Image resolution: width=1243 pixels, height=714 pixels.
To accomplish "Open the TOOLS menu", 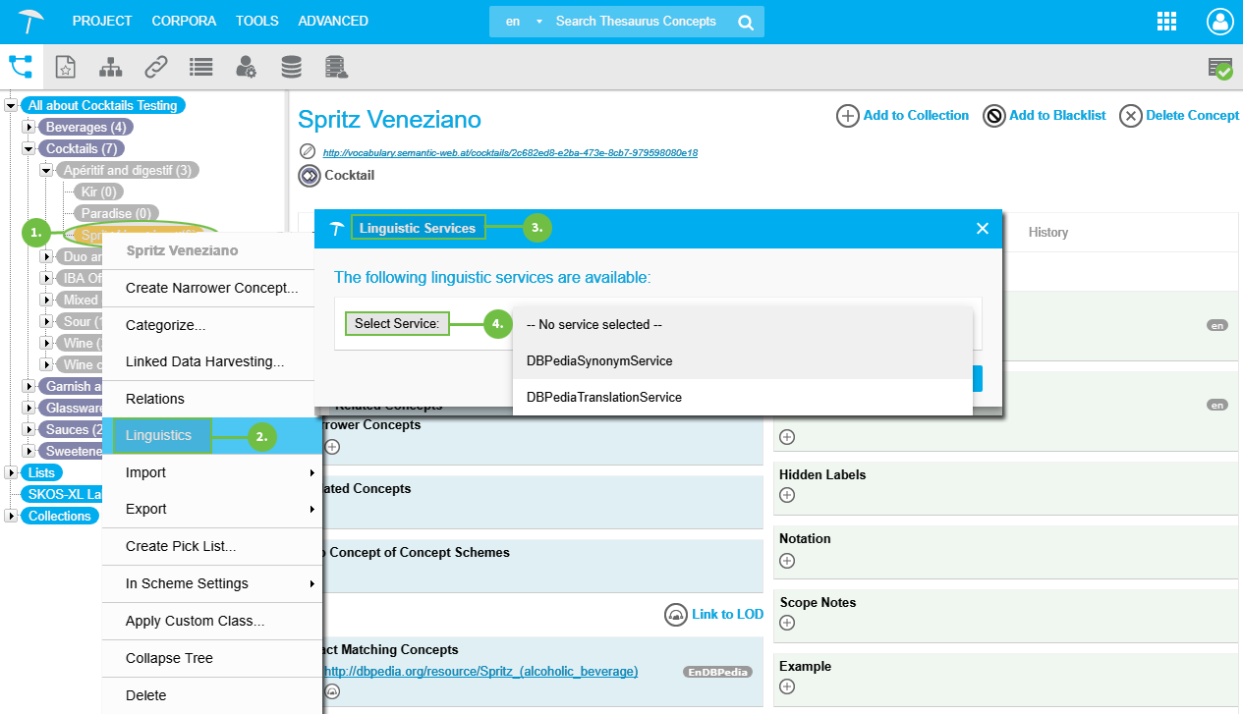I will 257,21.
